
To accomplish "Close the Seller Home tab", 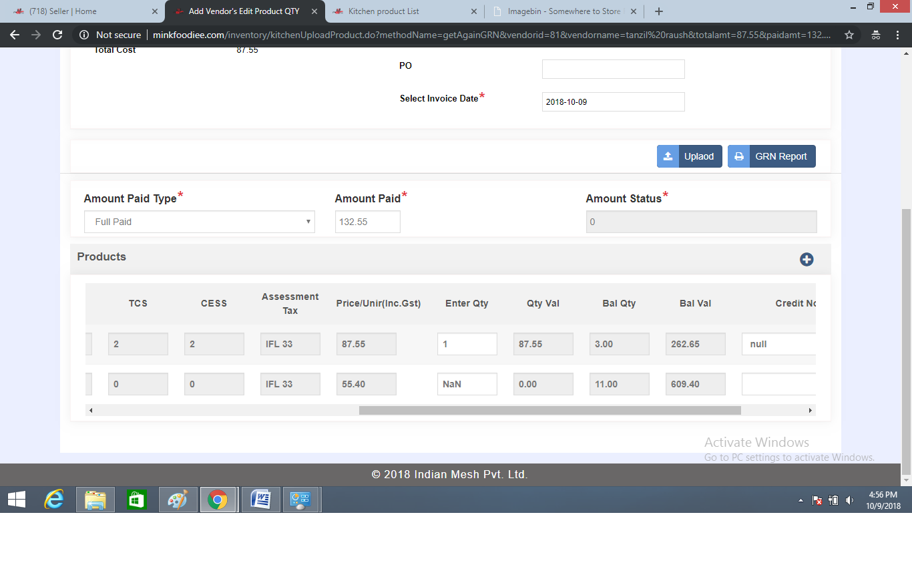I will pos(155,11).
